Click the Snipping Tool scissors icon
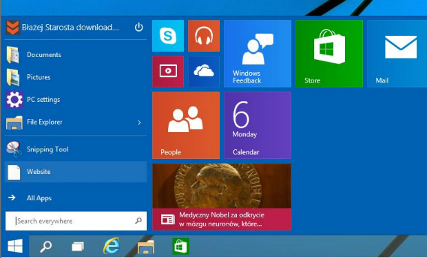The width and height of the screenshot is (427, 258). point(14,149)
